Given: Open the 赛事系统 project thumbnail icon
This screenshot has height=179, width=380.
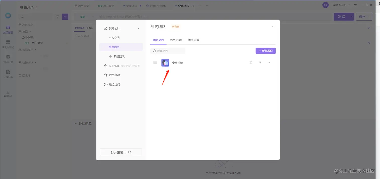Looking at the screenshot, I should 165,63.
